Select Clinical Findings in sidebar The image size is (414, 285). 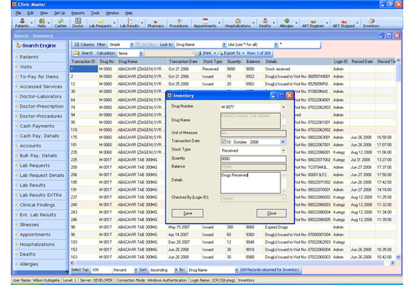tap(37, 205)
